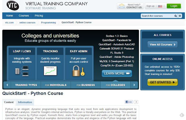Image resolution: width=186 pixels, height=120 pixels.
Task: Open MySQL 5 Development (Part 1) link
Action: 117,61
